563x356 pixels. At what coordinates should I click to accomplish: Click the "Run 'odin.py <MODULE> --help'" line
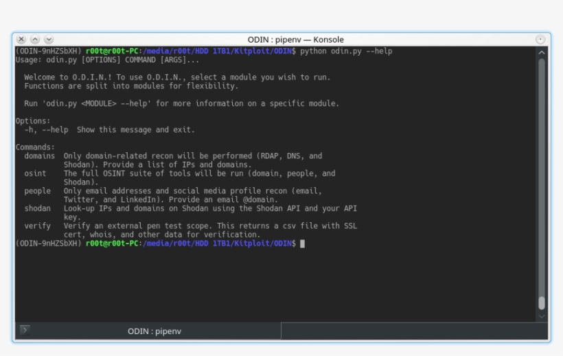coord(181,104)
